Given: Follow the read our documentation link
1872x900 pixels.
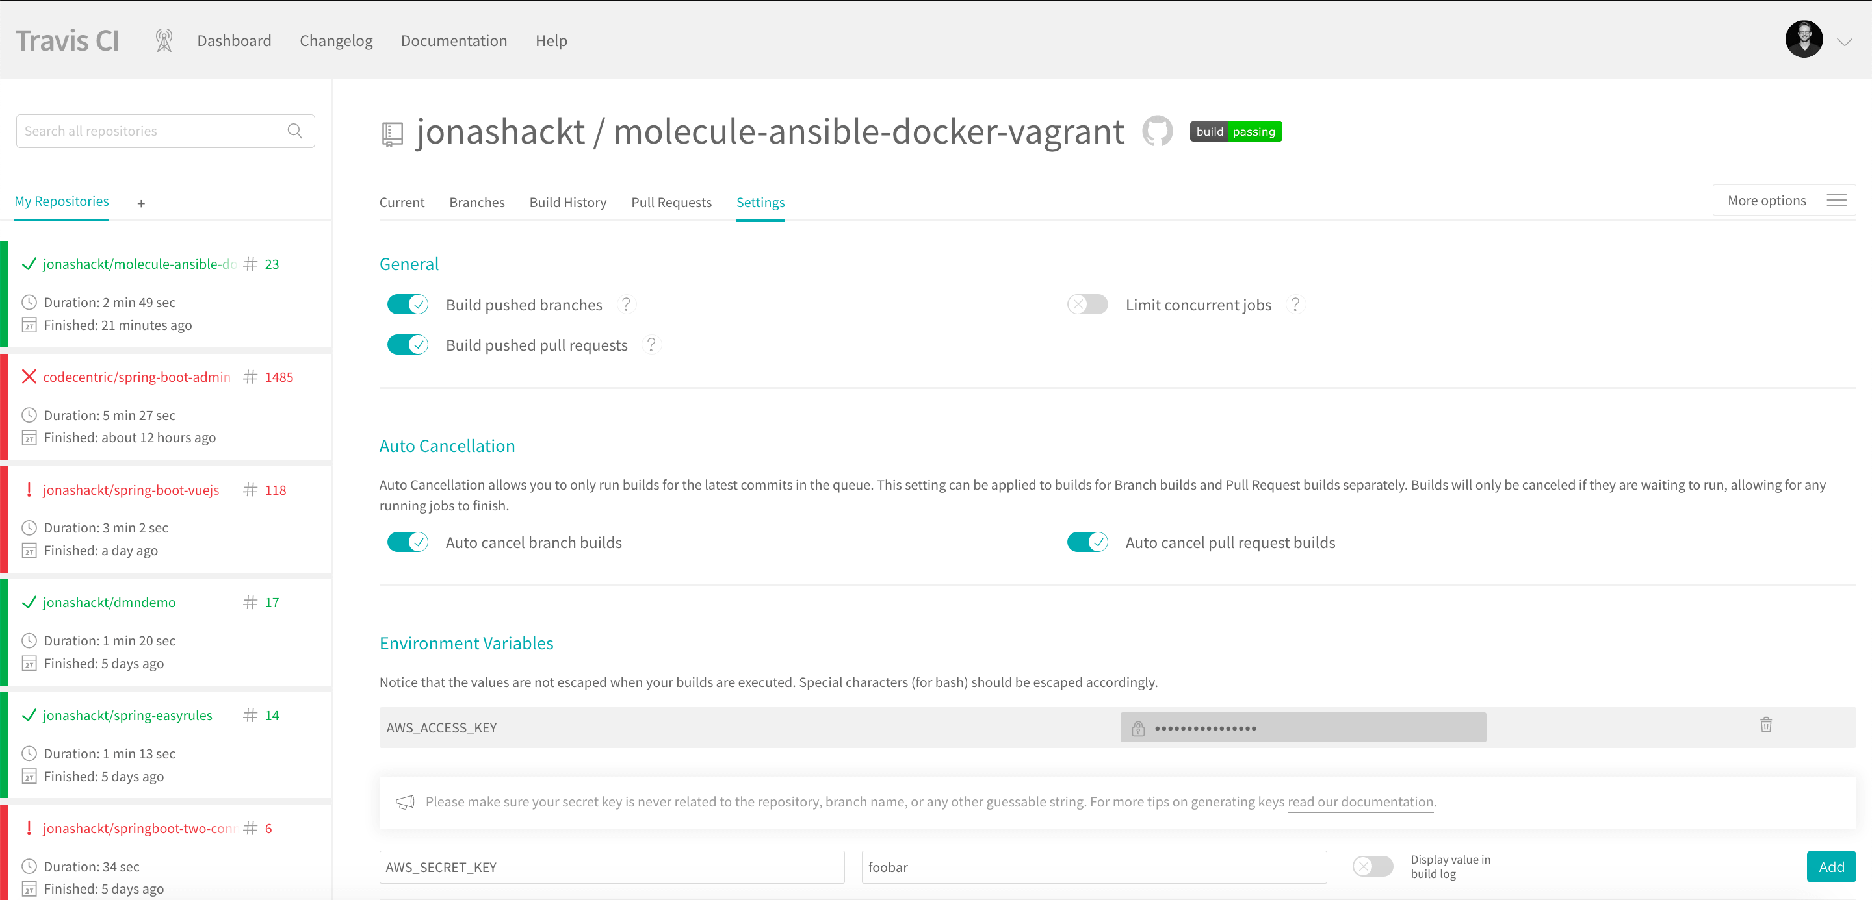Looking at the screenshot, I should pyautogui.click(x=1360, y=801).
